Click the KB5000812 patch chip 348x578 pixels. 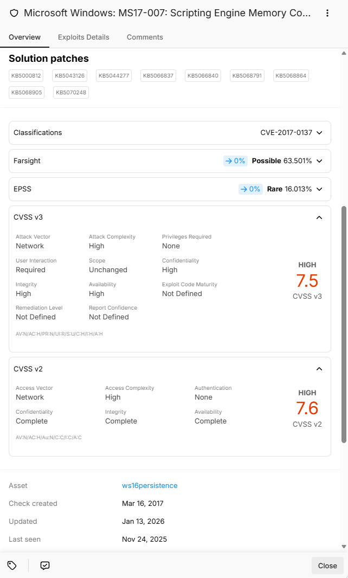(26, 75)
